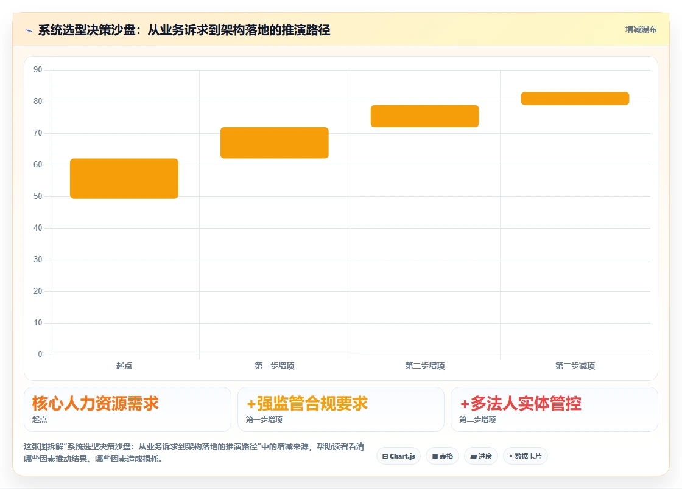The width and height of the screenshot is (682, 489).
Task: Open the +强监管合规要求 card
Action: pyautogui.click(x=341, y=409)
